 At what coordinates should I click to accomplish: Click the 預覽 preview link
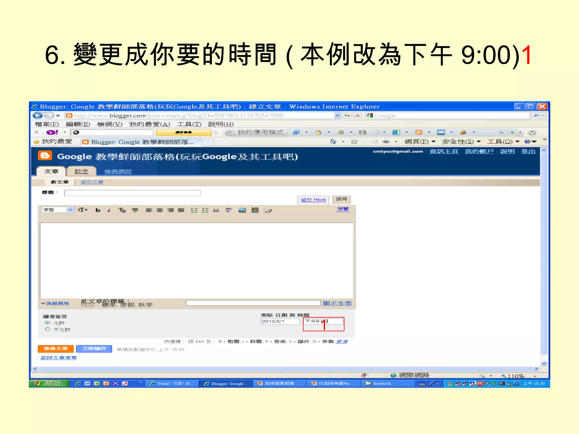(x=343, y=209)
